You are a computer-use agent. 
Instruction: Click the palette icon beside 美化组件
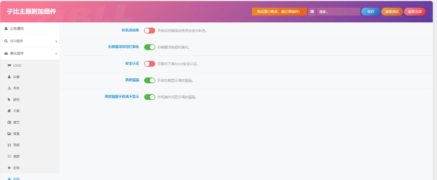[6, 53]
